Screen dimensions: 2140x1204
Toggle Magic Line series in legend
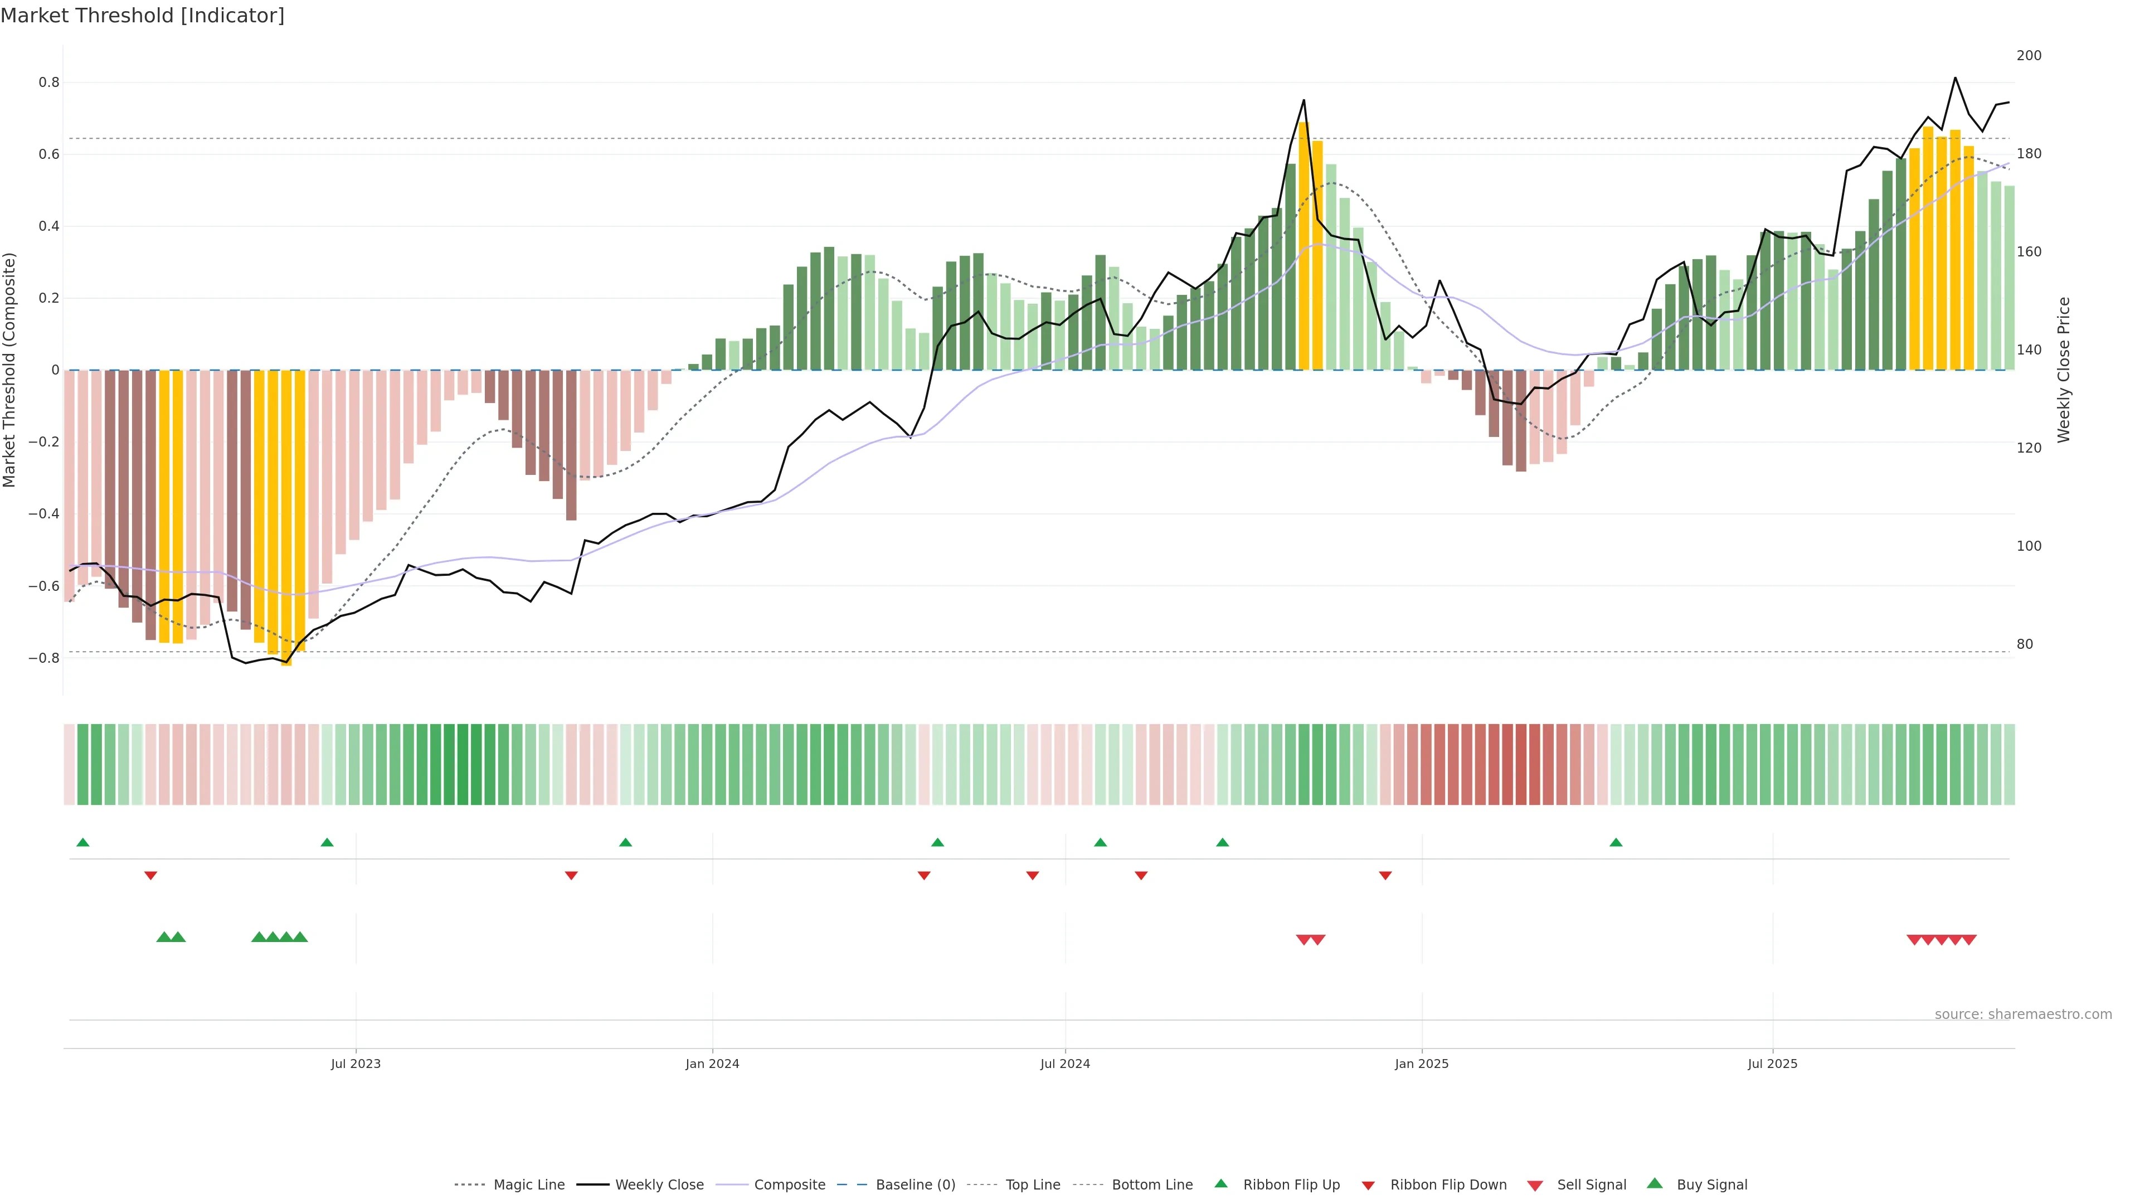(528, 1185)
